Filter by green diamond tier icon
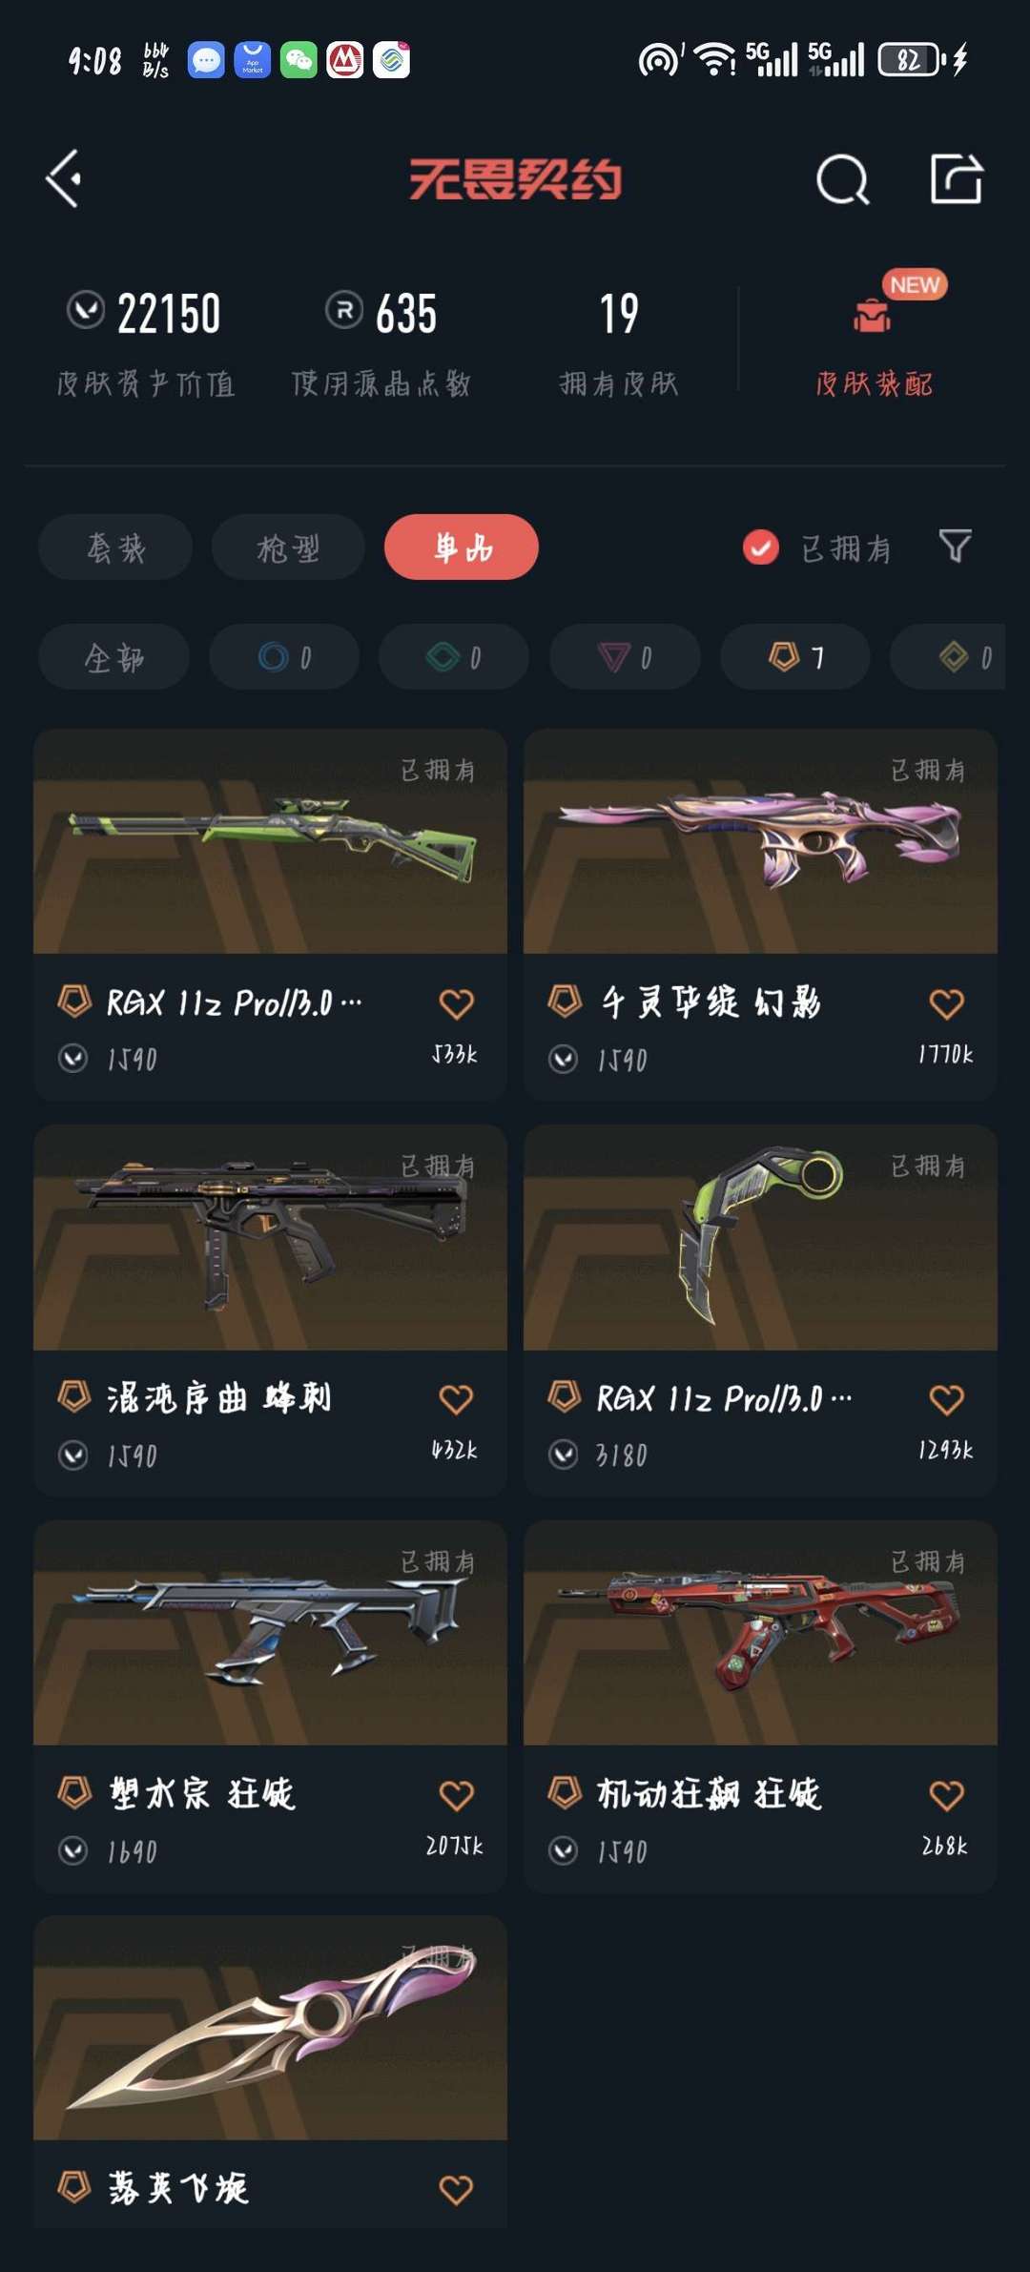 click(x=454, y=657)
